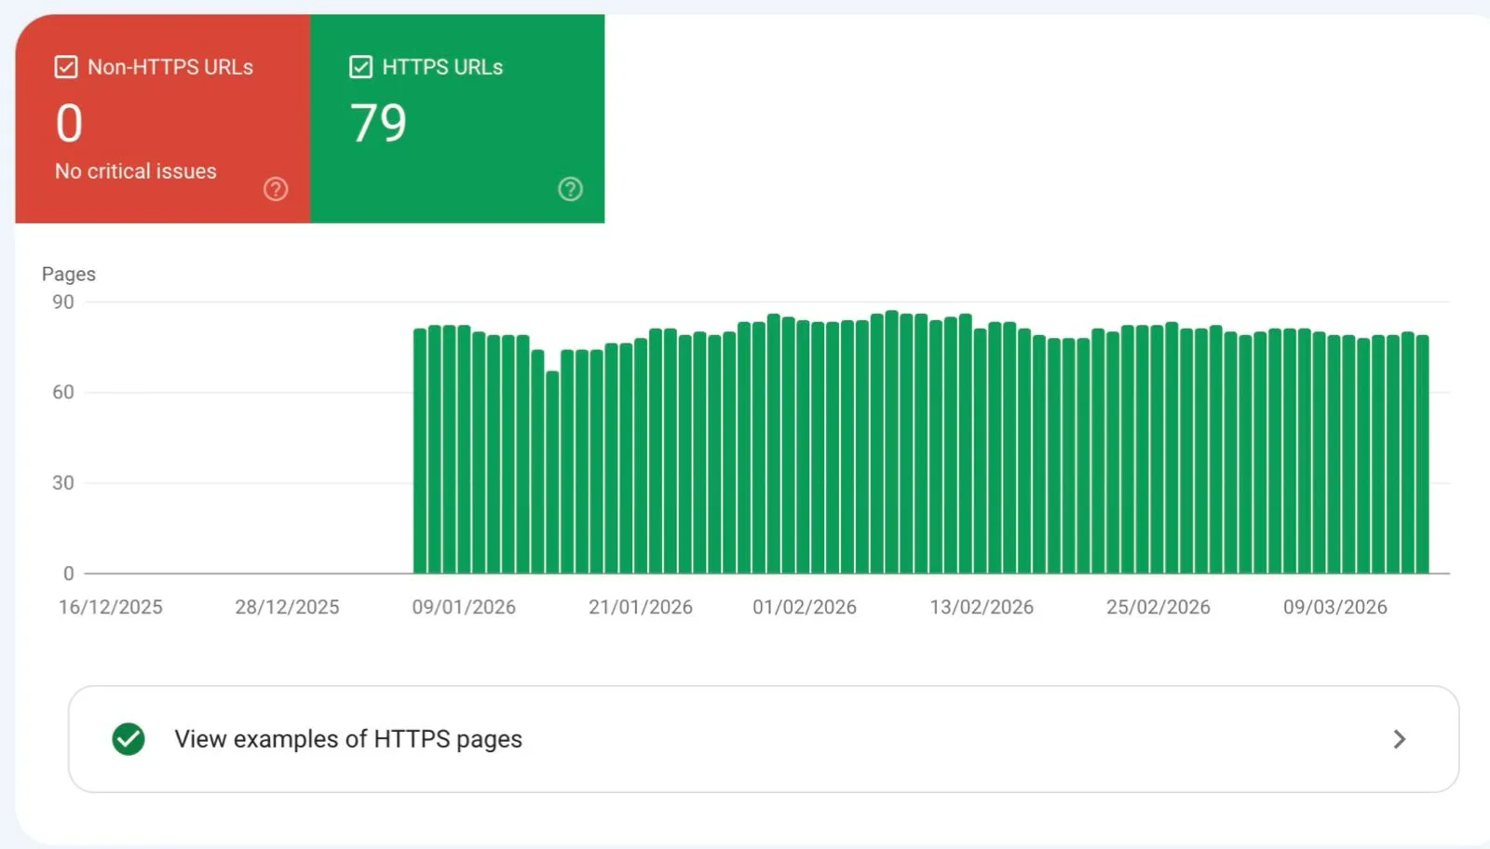Select the green HTTPS URLs card
Viewport: 1490px width, 849px height.
[x=457, y=118]
